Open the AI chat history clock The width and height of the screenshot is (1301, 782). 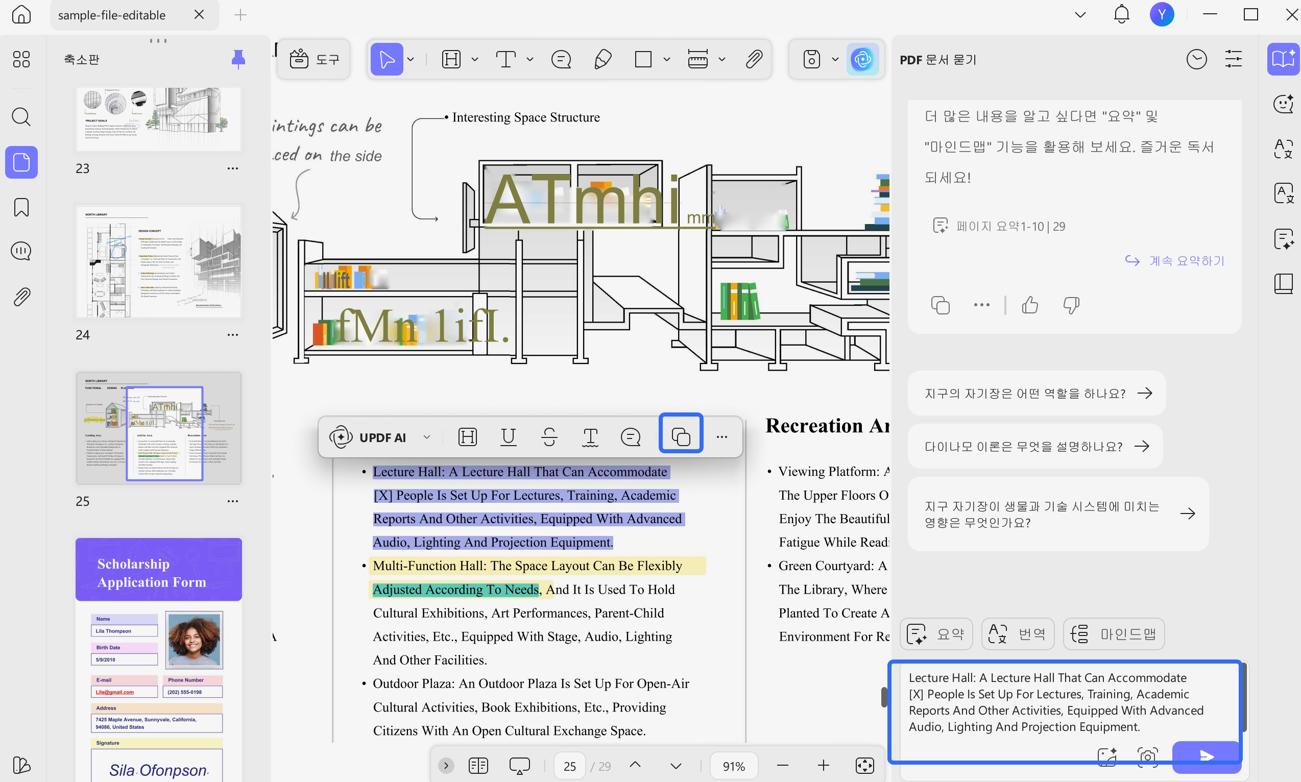[x=1197, y=59]
